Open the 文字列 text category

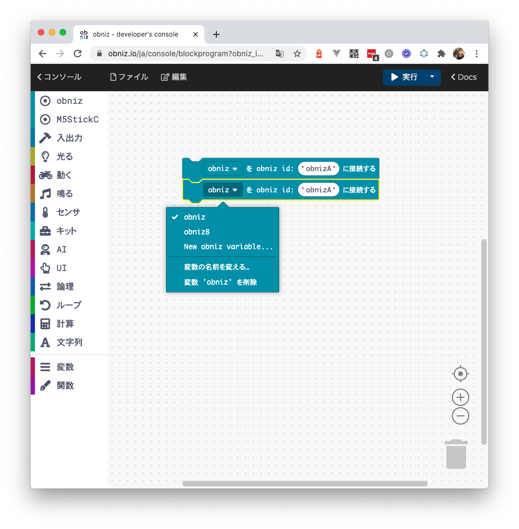[69, 342]
